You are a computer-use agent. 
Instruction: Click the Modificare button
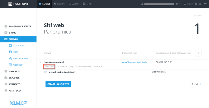[x=49, y=66]
